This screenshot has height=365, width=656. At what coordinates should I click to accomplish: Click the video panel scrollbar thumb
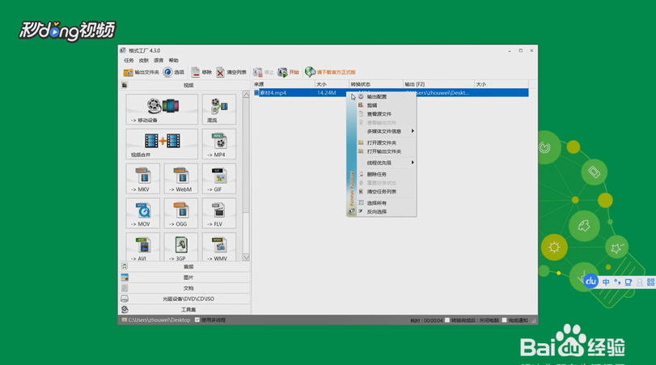(x=246, y=155)
